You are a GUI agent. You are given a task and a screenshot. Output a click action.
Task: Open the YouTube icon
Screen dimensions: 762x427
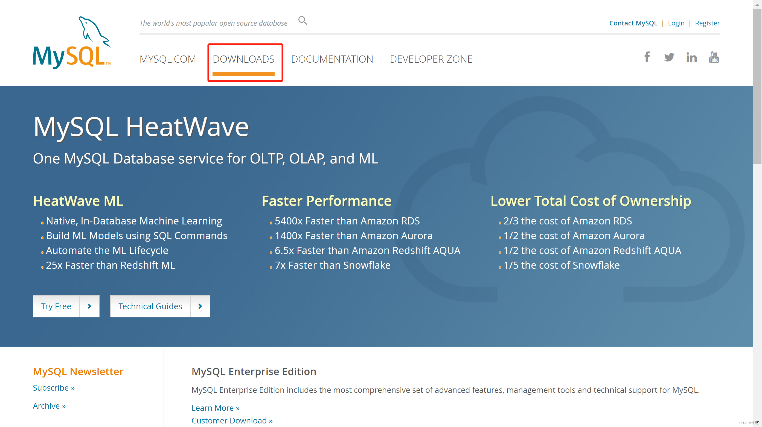[714, 57]
